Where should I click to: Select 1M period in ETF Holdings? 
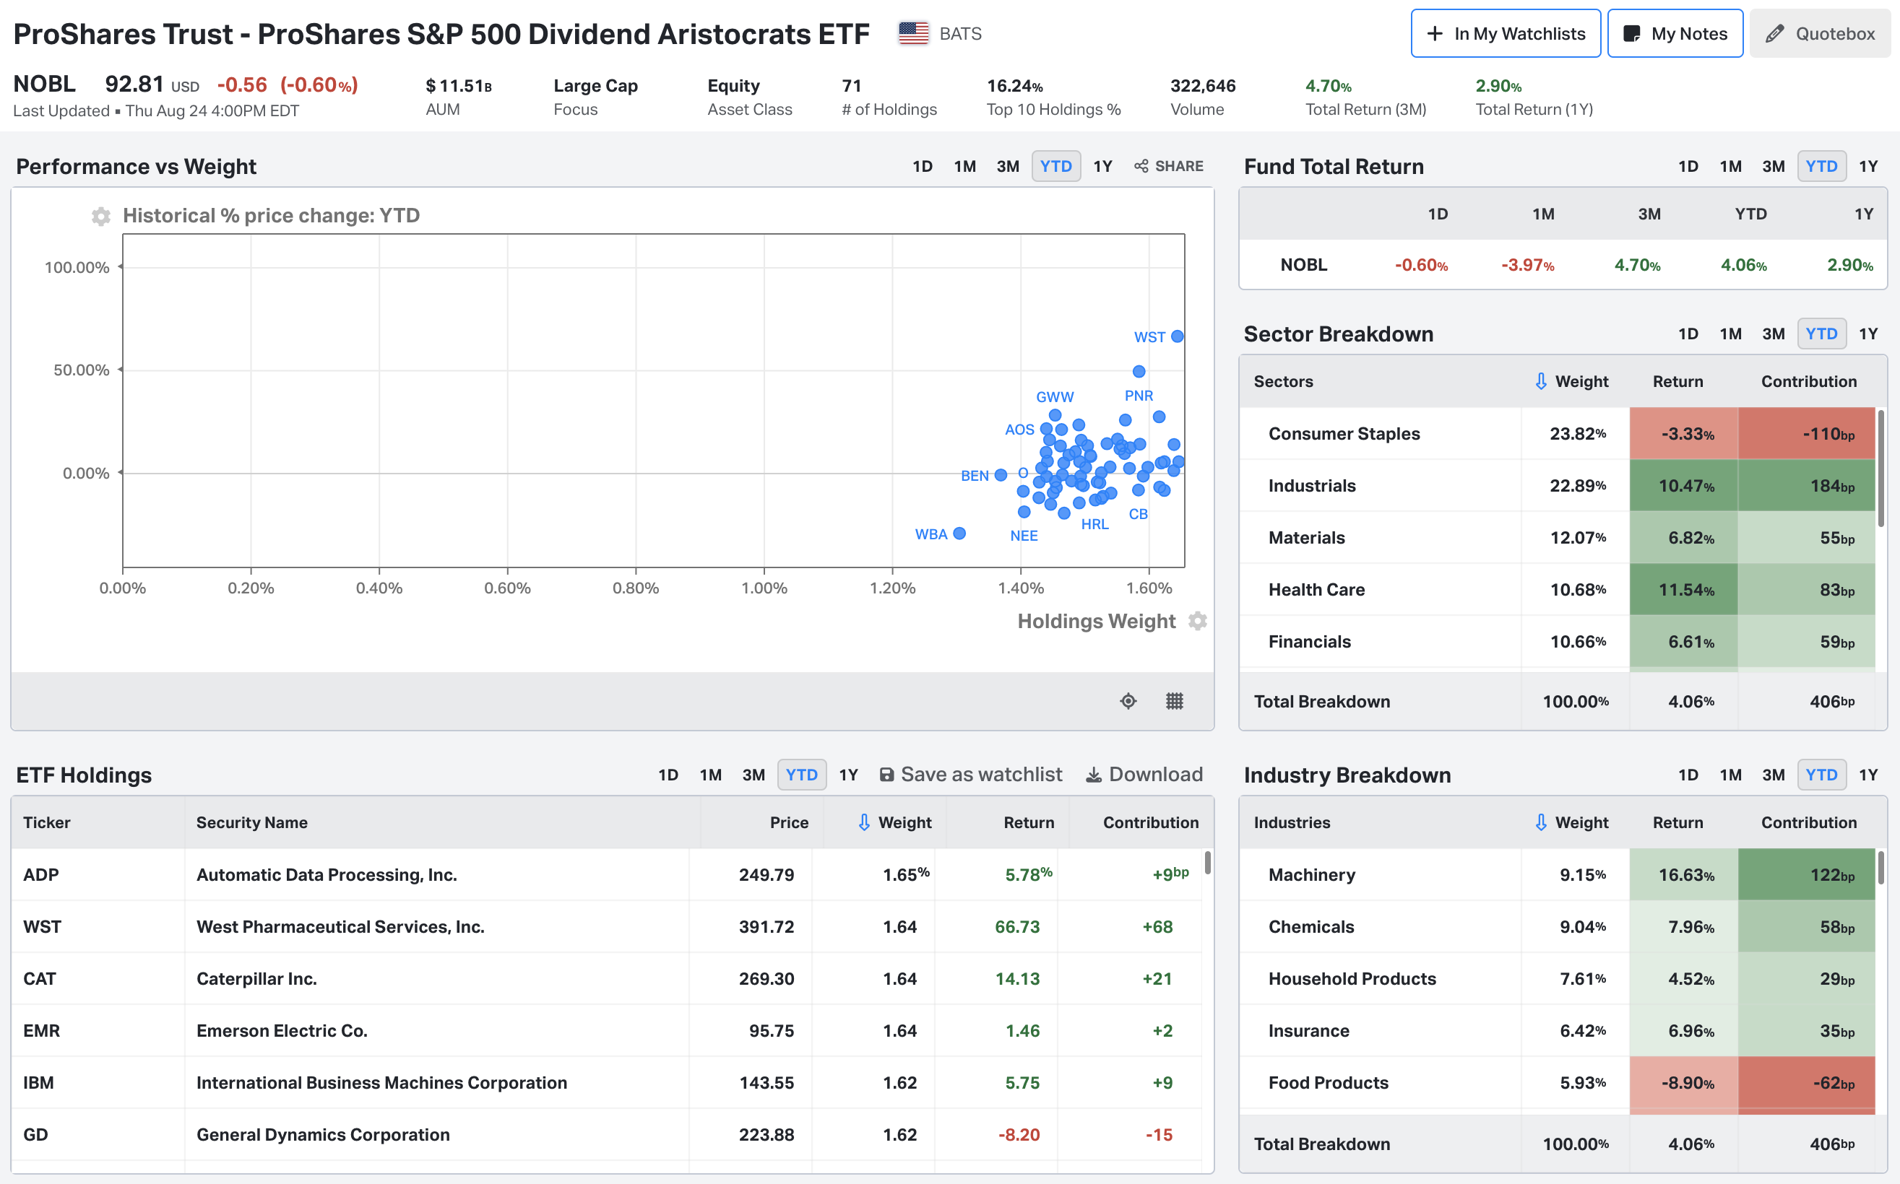point(711,775)
